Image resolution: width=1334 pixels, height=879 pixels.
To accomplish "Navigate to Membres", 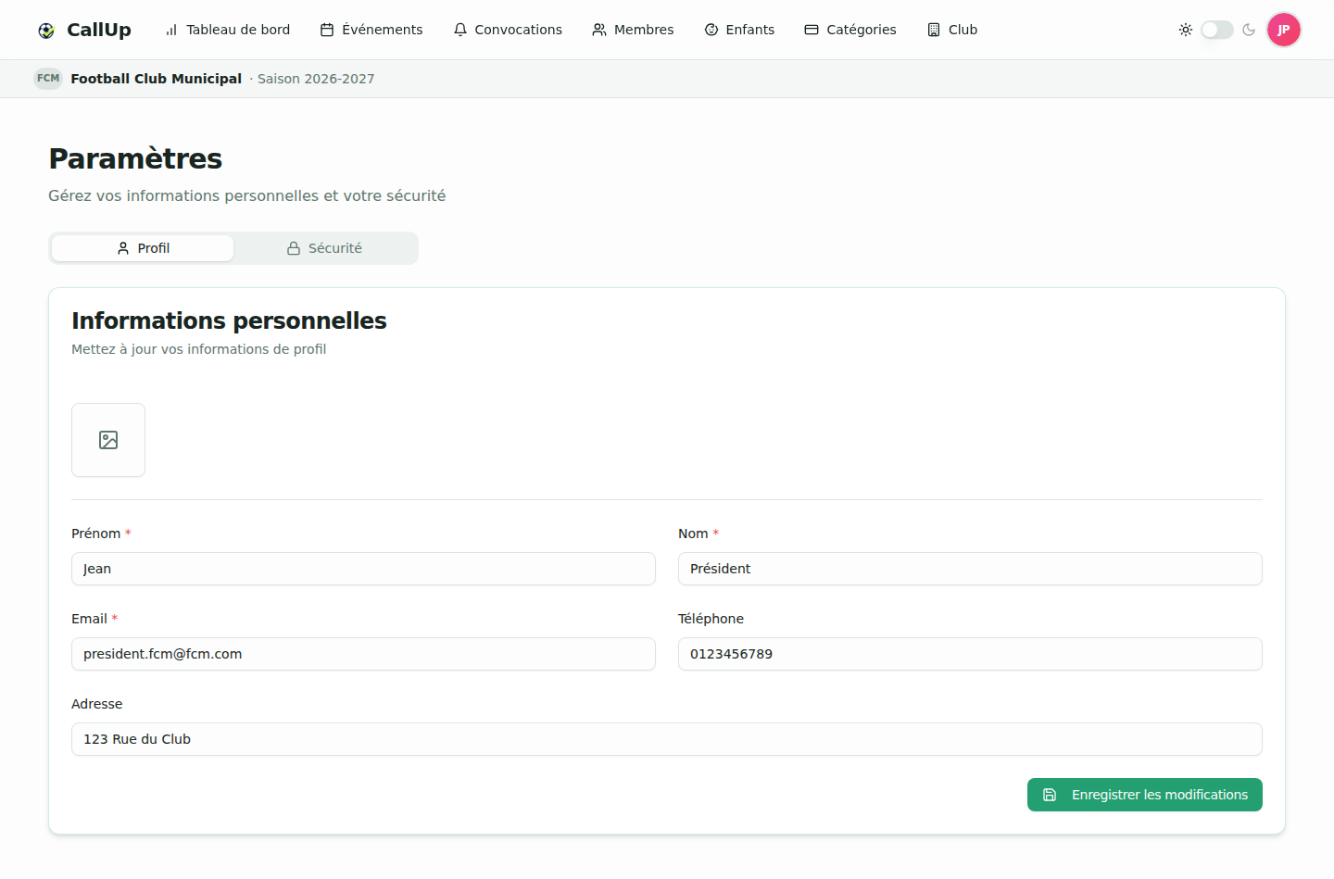I will 633,30.
